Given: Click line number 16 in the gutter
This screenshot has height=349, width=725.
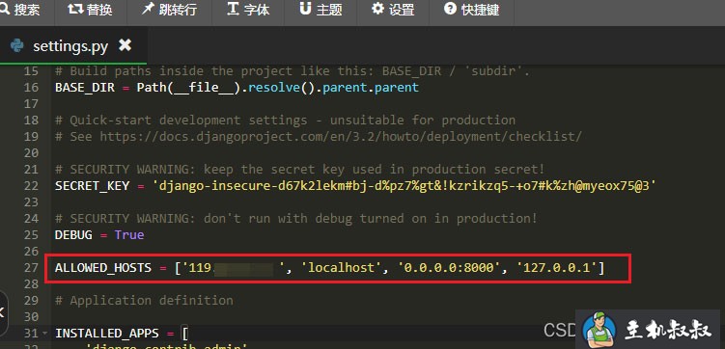Looking at the screenshot, I should tap(31, 87).
